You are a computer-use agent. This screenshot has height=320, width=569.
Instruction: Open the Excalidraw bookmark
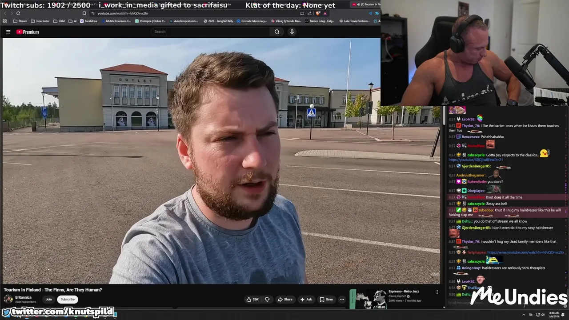[88, 21]
